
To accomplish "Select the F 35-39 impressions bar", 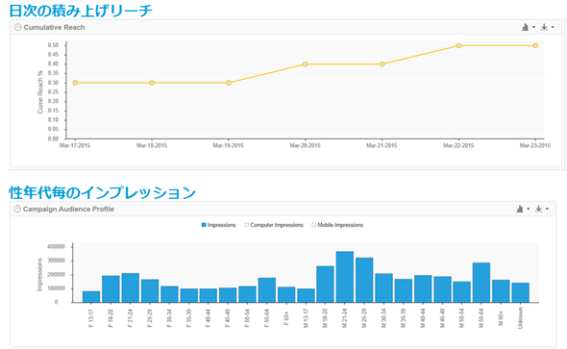I will tap(188, 295).
